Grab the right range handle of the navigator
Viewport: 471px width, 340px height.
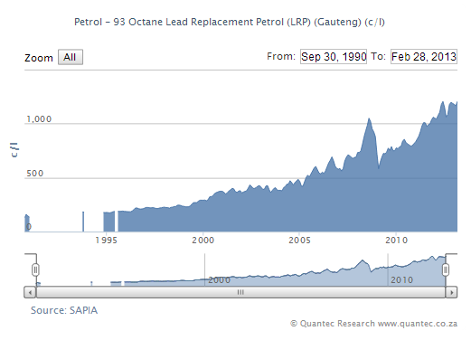coord(446,269)
